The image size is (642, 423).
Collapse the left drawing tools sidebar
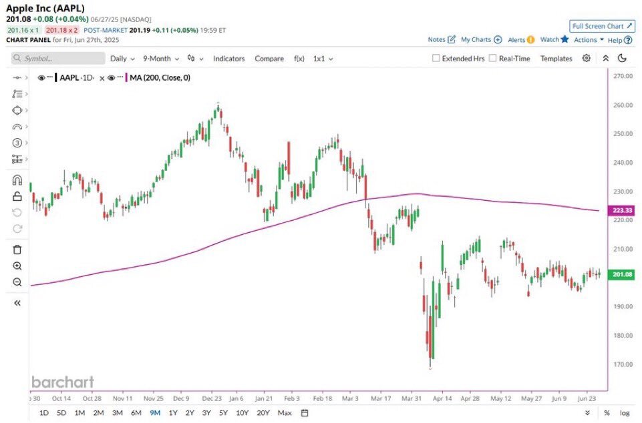pos(17,303)
